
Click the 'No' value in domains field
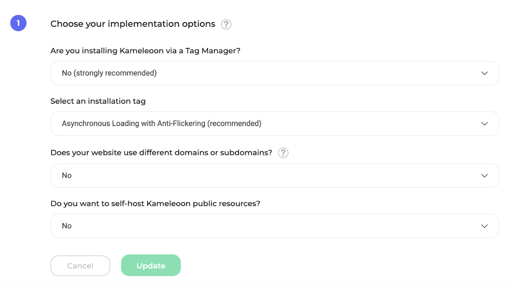pos(67,176)
